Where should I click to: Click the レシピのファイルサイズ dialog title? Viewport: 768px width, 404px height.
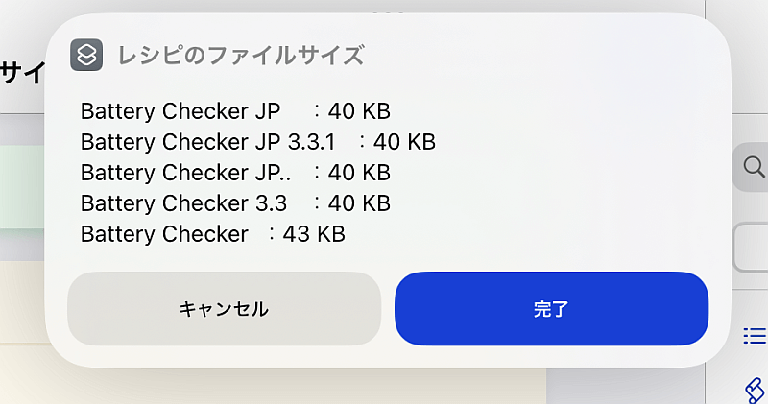point(240,56)
